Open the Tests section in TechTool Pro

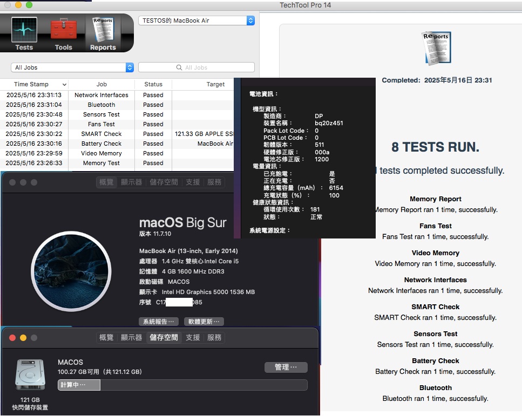(x=24, y=33)
